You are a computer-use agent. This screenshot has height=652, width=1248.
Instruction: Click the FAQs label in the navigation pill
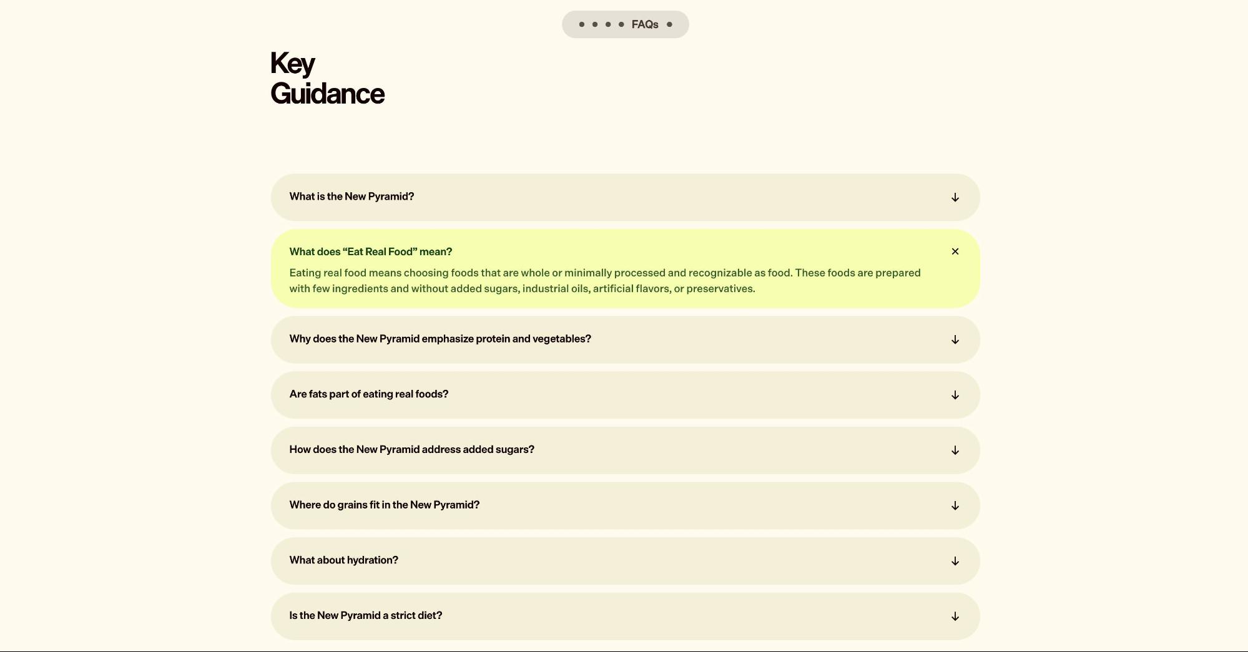click(644, 24)
